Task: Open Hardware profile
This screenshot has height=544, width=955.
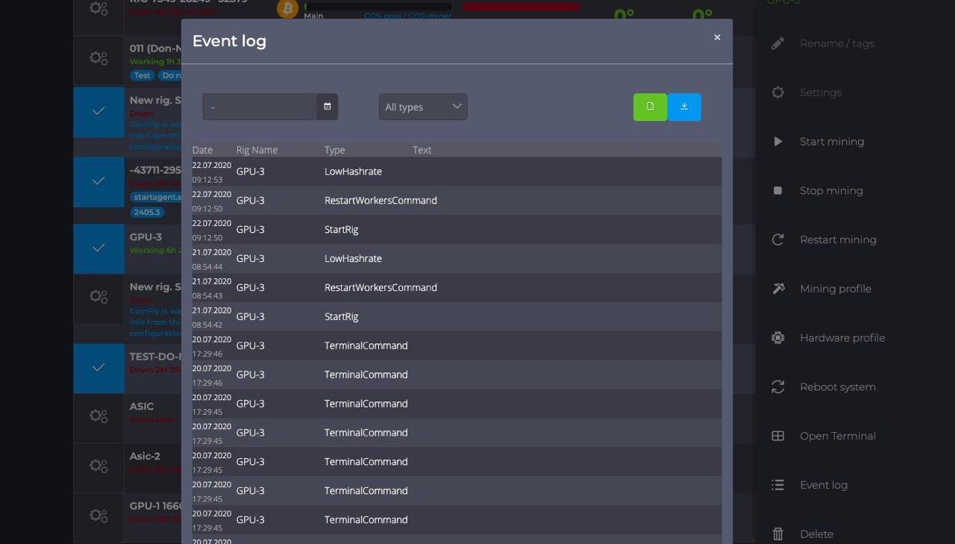Action: pyautogui.click(x=842, y=338)
